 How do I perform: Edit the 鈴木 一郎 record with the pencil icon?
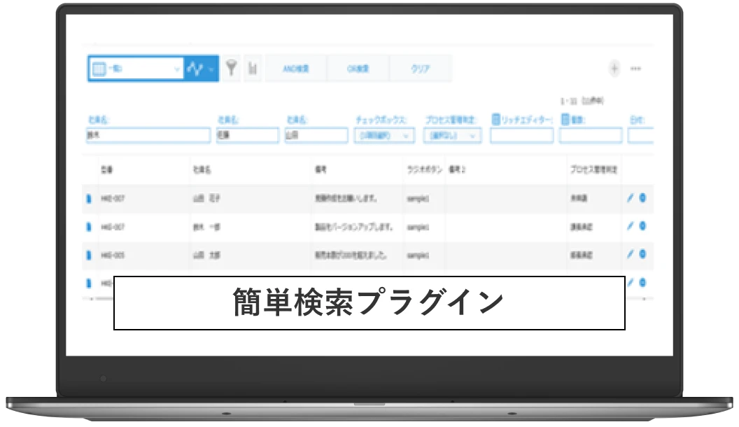(629, 226)
